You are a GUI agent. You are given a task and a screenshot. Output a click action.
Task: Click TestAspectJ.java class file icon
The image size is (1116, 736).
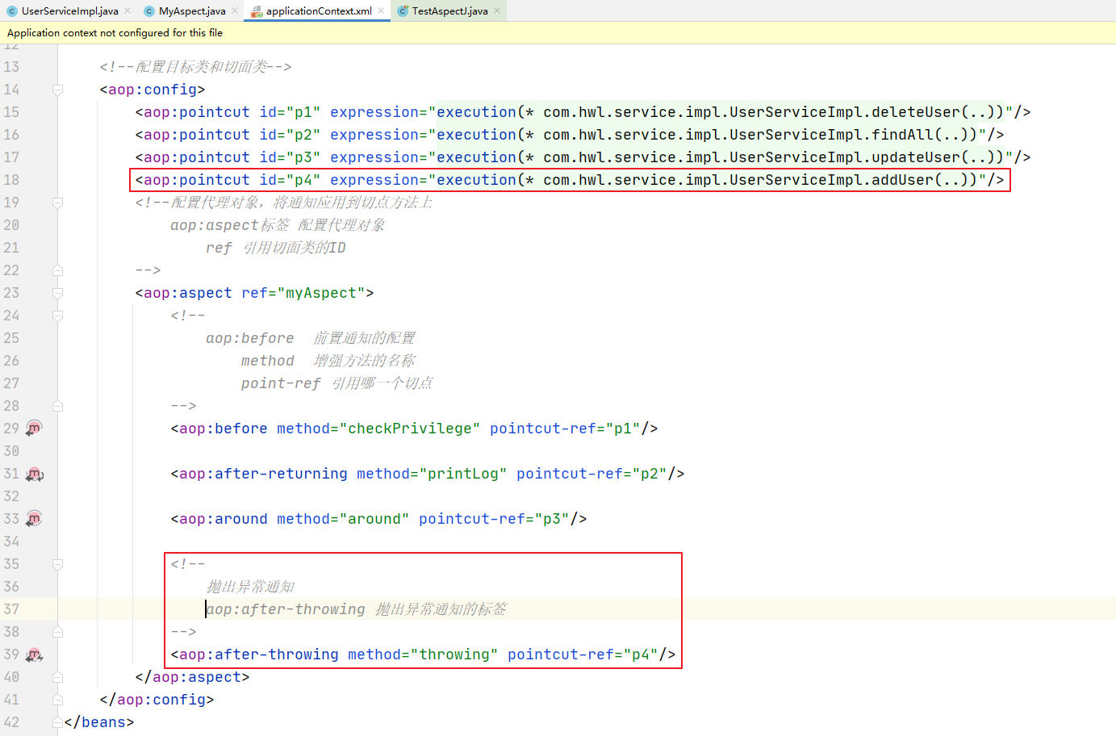(403, 11)
